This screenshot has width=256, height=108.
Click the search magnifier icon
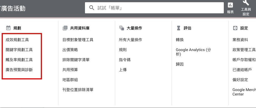tap(92, 8)
